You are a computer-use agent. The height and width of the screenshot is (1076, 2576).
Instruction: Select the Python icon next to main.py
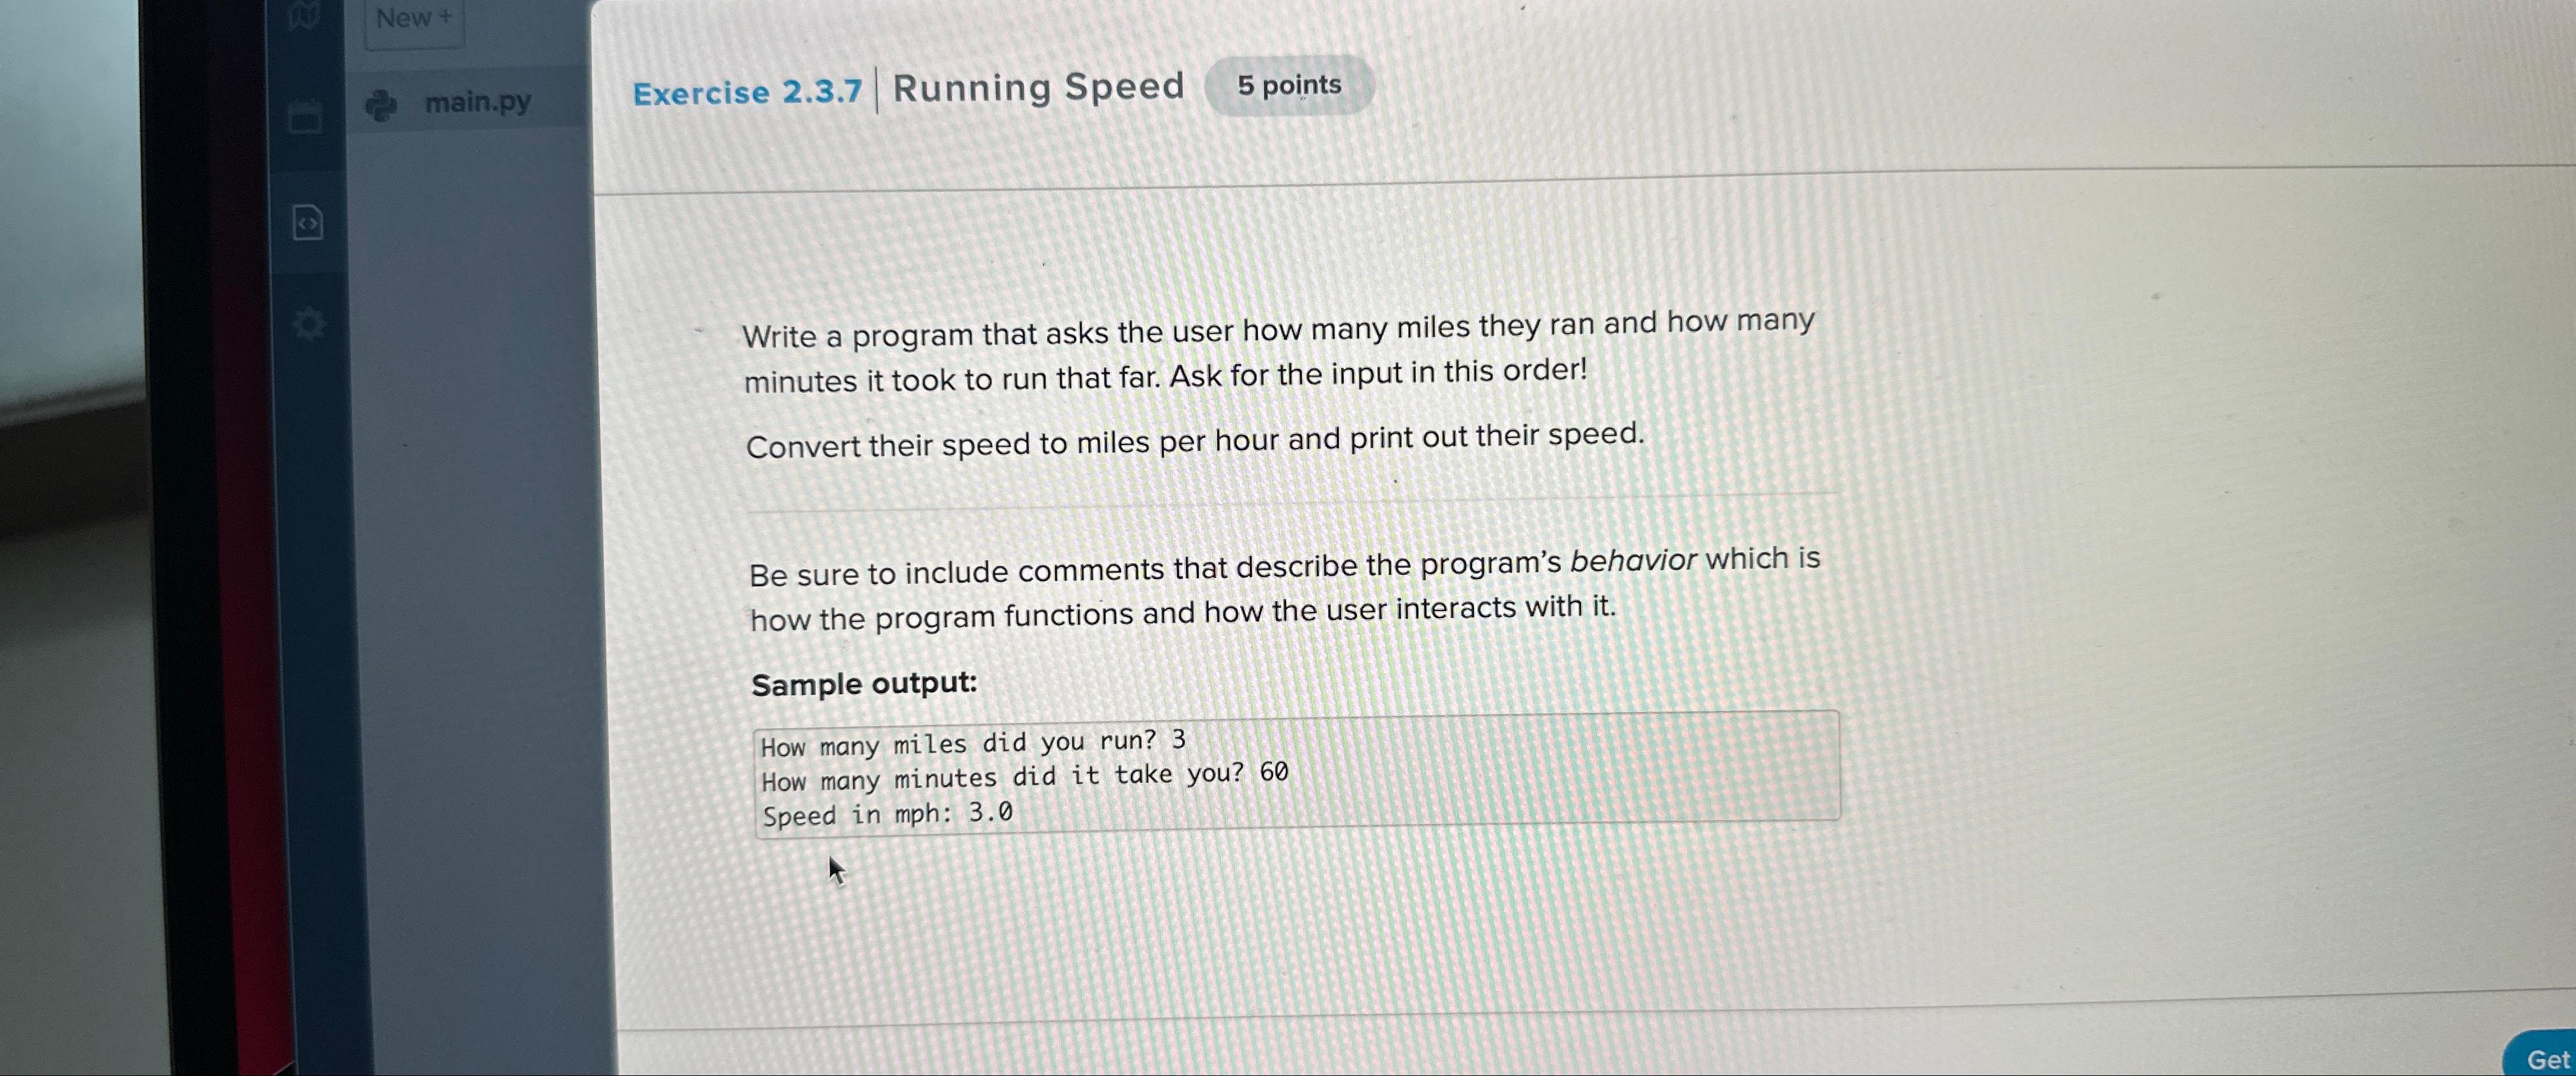click(380, 103)
